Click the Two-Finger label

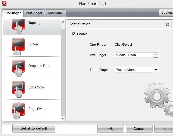[98, 55]
